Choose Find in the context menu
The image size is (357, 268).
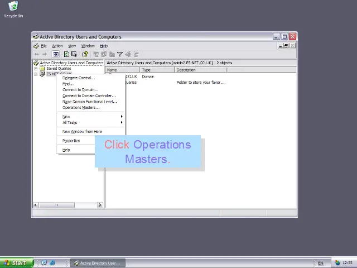click(x=91, y=84)
